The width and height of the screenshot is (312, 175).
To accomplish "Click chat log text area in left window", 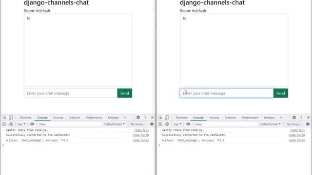I will point(78,50).
